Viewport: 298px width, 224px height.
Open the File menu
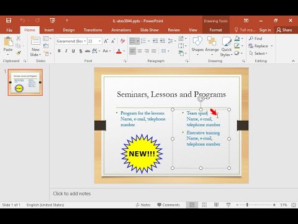9,30
